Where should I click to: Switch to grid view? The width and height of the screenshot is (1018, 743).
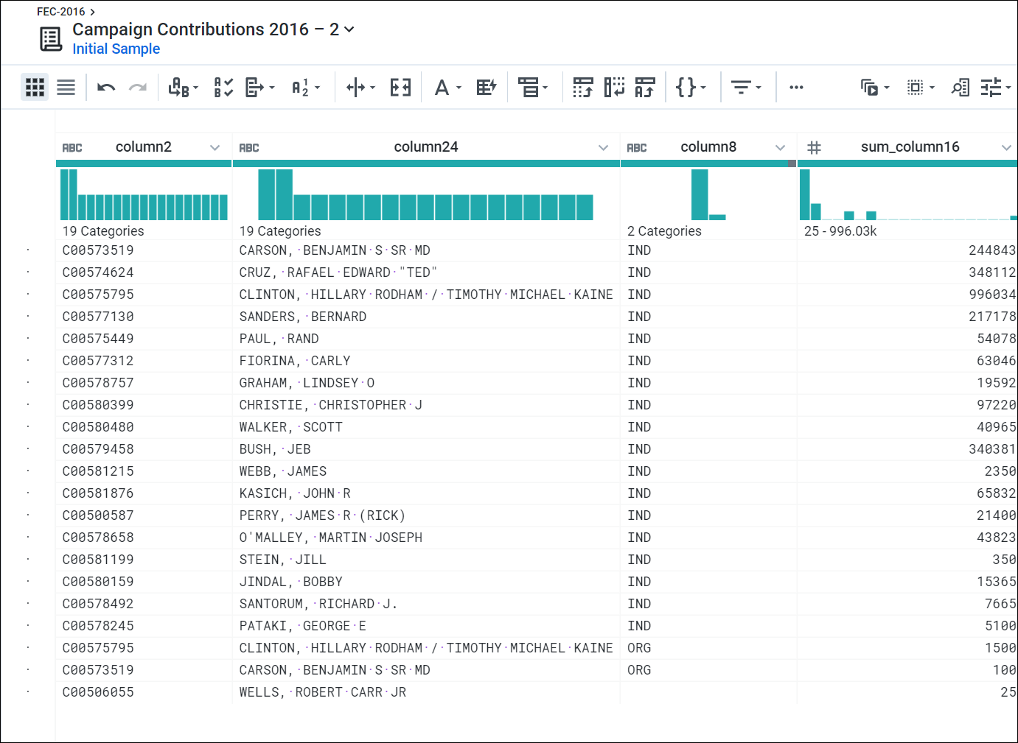click(x=35, y=88)
